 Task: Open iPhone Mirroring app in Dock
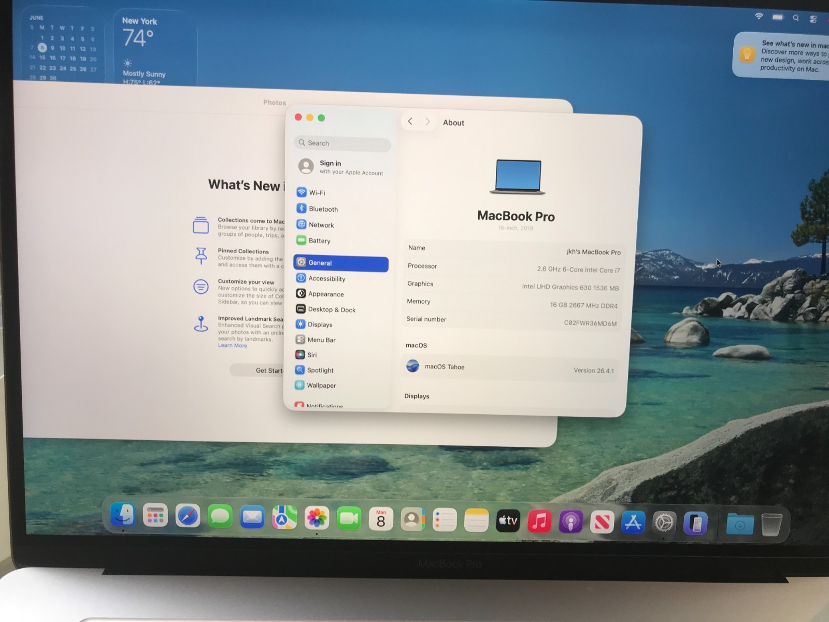(x=696, y=524)
